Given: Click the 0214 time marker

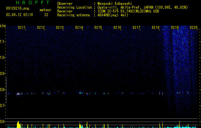Looking at the screenshot, I should tap(79, 28).
